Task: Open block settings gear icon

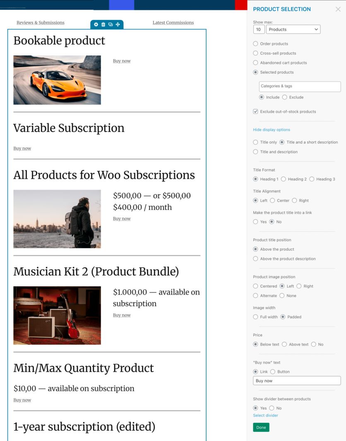Action: (96, 24)
